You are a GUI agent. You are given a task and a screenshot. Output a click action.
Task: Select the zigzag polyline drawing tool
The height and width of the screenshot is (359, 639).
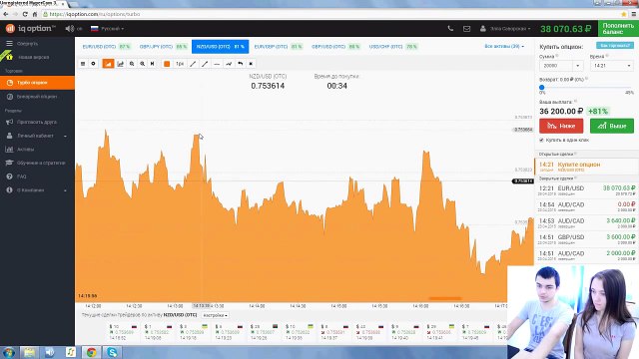click(x=229, y=64)
